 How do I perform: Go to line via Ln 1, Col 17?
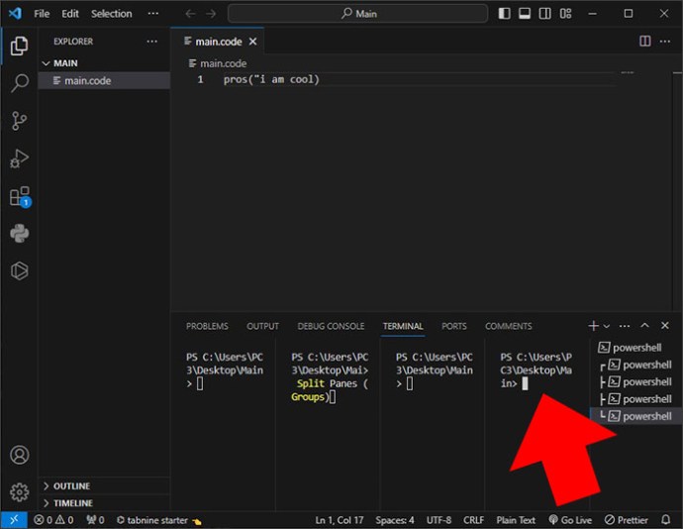(x=340, y=520)
